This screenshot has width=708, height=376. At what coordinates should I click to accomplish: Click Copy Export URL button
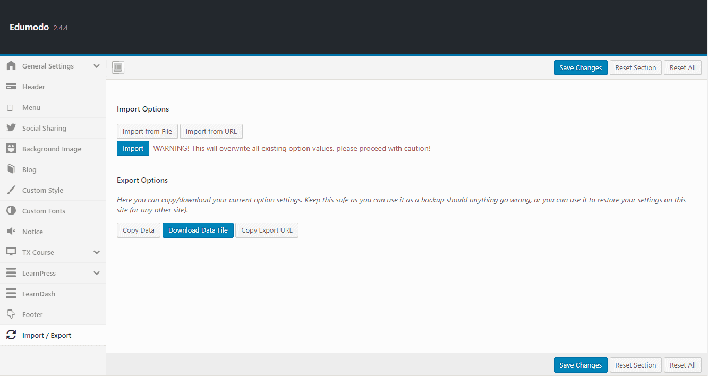[267, 230]
